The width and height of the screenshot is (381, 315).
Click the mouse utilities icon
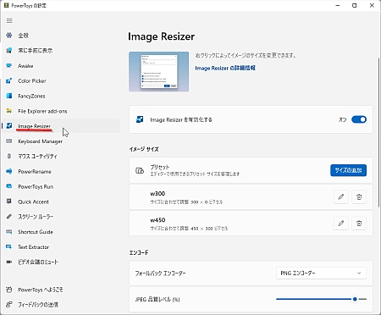click(9, 156)
